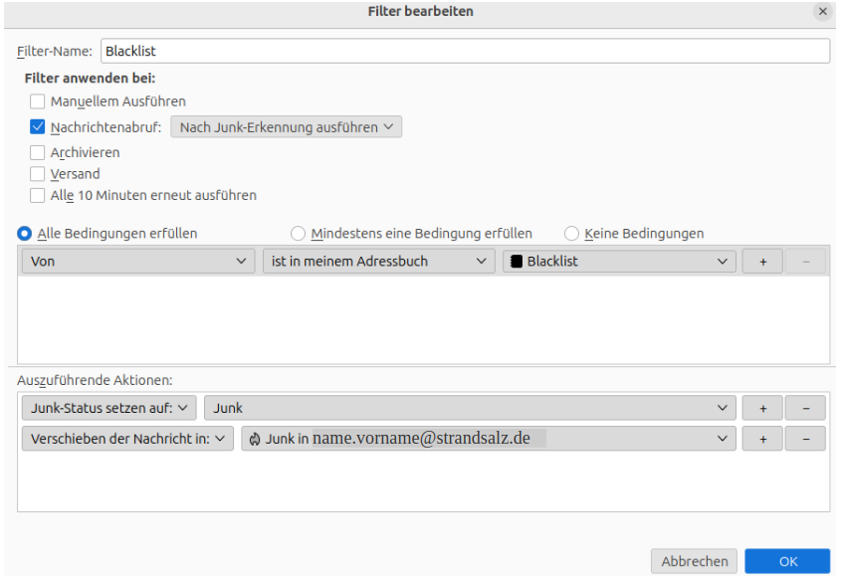The image size is (843, 576).
Task: Remove the Verschieben der Nachricht action
Action: (x=805, y=439)
